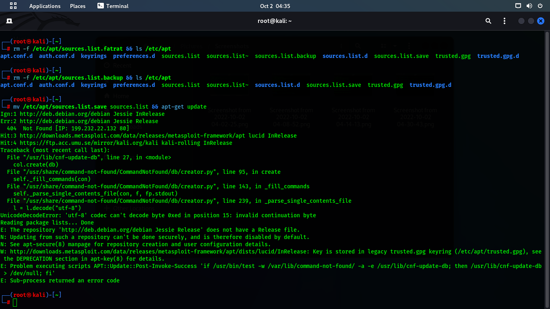This screenshot has height=309, width=550.
Task: Click the network indicator icon in the top bar
Action: (x=519, y=6)
